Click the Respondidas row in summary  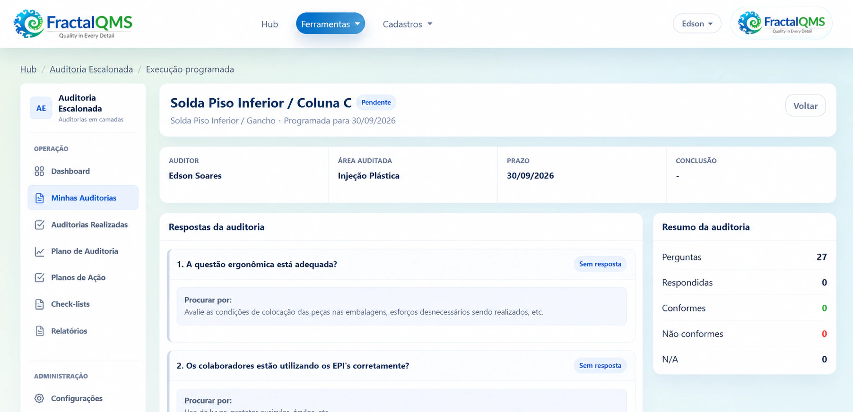[744, 283]
